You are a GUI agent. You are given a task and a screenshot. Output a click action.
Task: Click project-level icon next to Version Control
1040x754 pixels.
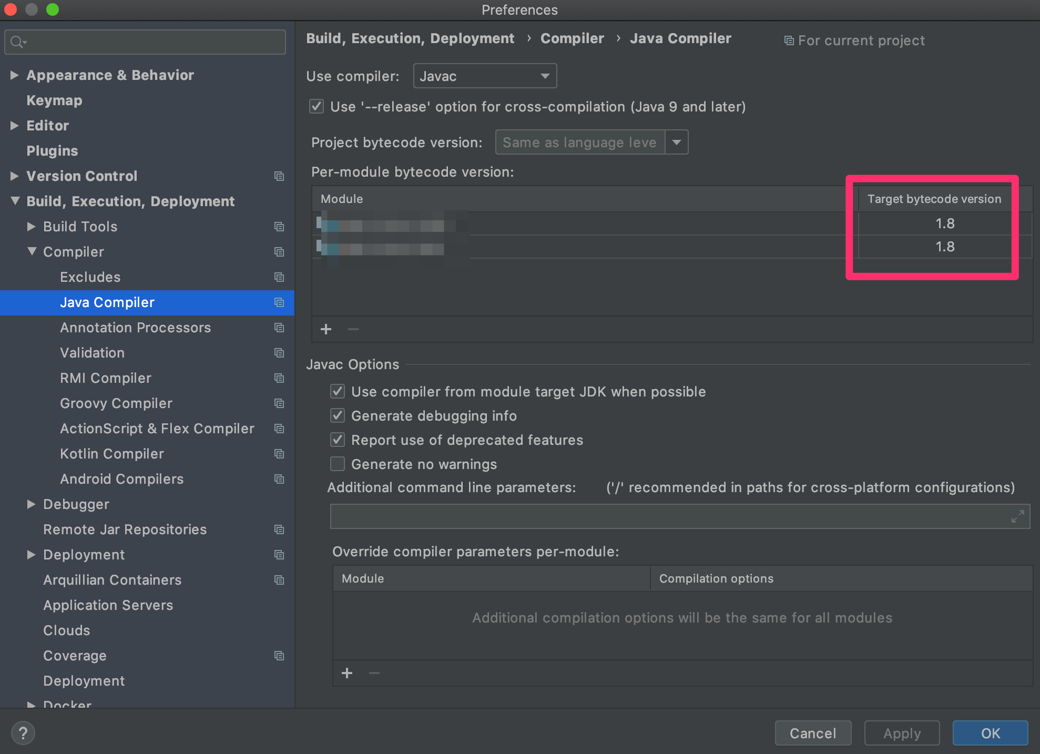click(x=279, y=176)
